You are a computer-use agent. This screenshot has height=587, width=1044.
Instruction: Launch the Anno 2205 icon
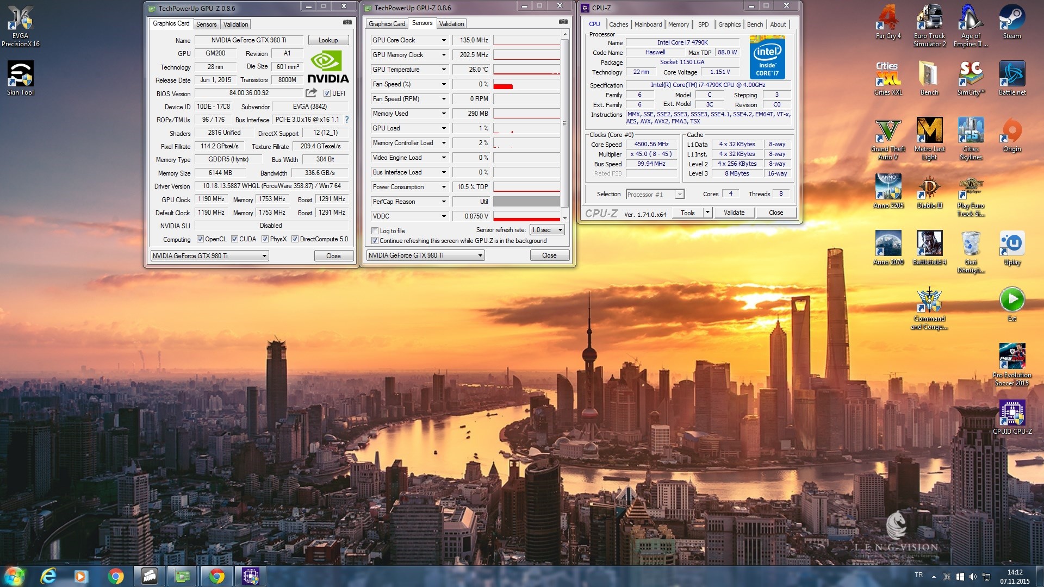pos(888,191)
